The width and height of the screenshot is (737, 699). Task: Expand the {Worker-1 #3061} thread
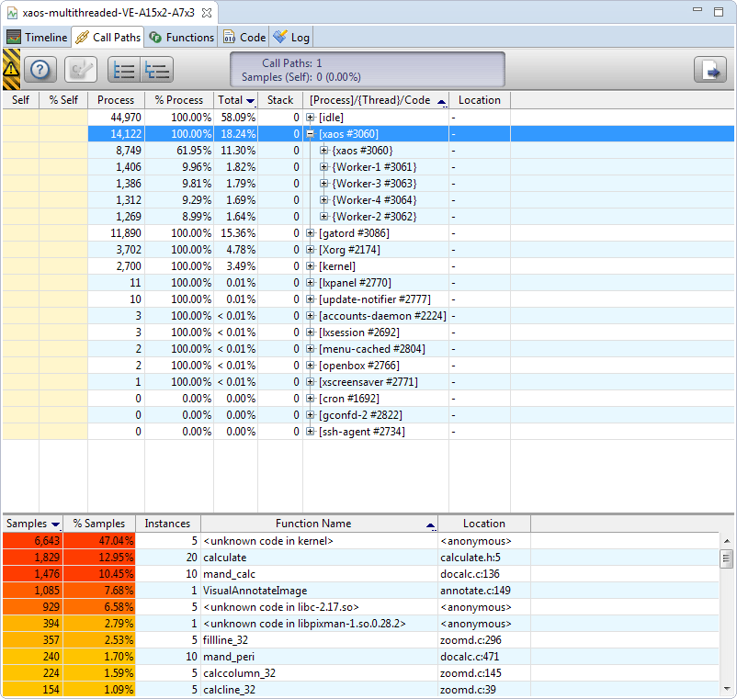pos(323,167)
